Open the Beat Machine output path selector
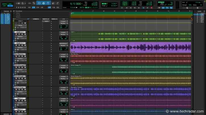206x115 pixels. [64, 57]
